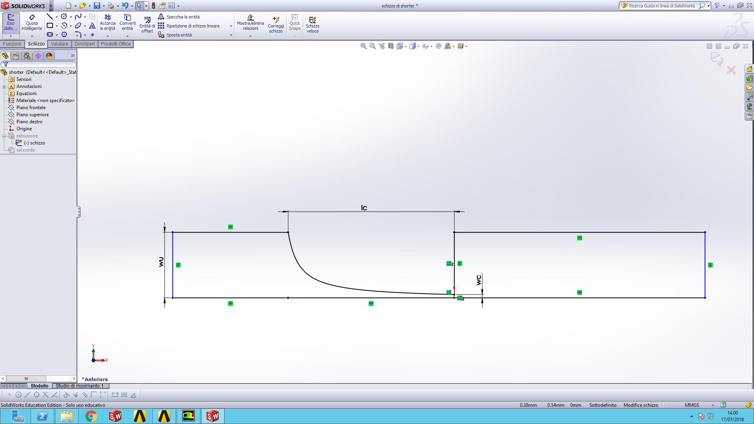754x424 pixels.
Task: Select the Modello tab
Action: click(39, 386)
